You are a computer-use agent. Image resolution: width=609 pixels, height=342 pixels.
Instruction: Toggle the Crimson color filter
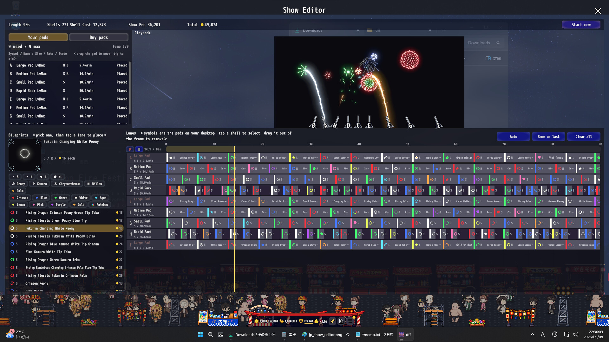click(x=20, y=198)
